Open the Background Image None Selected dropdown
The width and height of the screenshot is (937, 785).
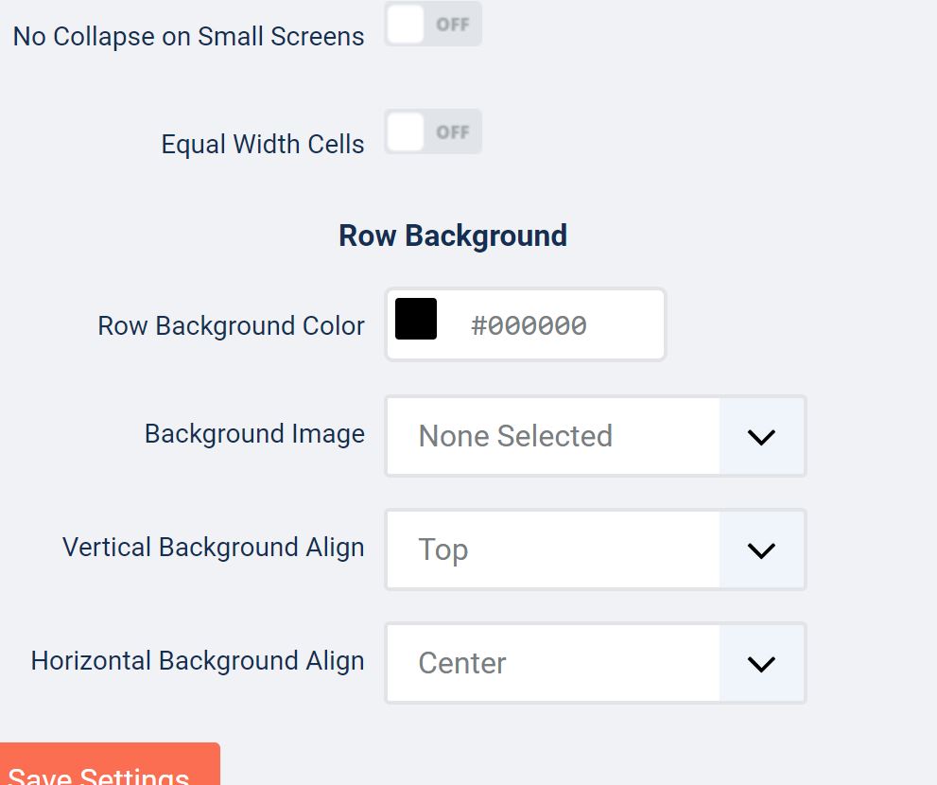pyautogui.click(x=596, y=436)
